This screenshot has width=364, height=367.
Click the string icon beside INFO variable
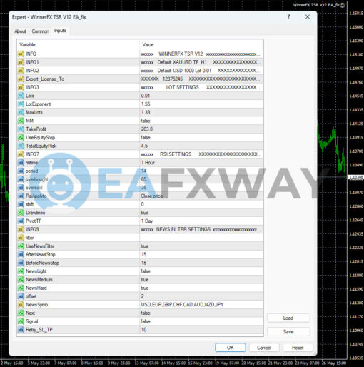pyautogui.click(x=21, y=54)
